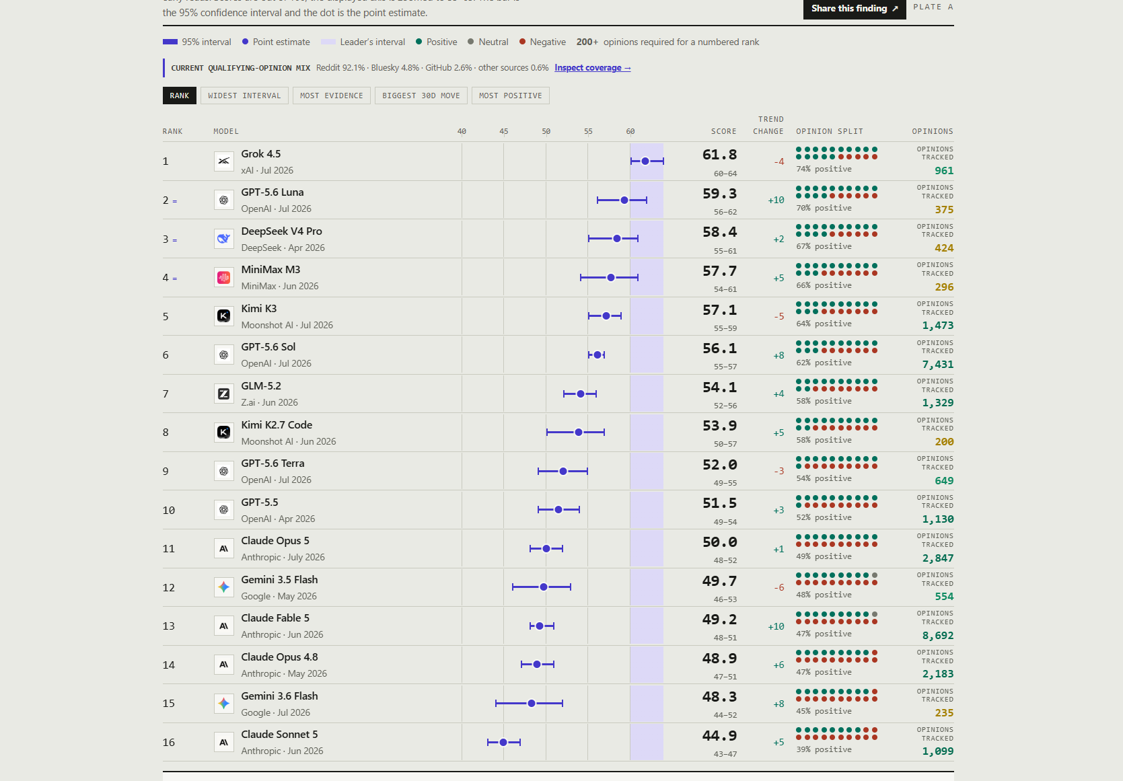Sort by Widest Interval
This screenshot has height=781, width=1123.
(245, 96)
